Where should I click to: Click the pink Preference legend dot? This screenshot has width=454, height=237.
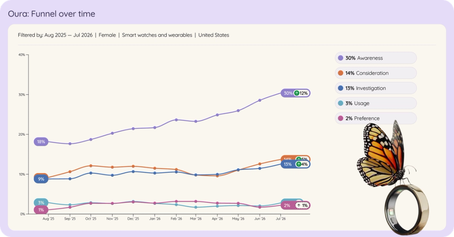coord(340,118)
